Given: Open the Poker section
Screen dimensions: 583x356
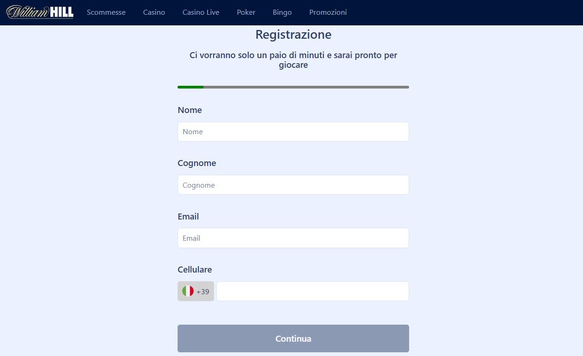Looking at the screenshot, I should 246,12.
